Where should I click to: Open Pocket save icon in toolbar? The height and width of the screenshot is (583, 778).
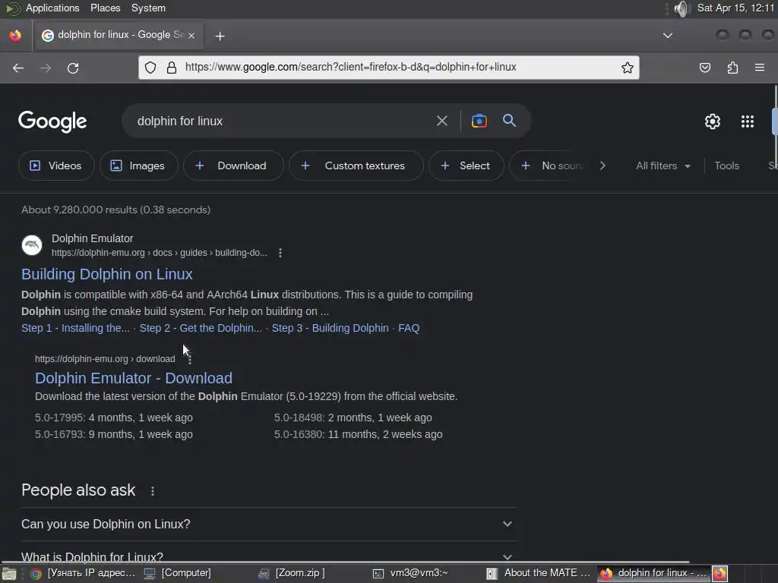704,68
